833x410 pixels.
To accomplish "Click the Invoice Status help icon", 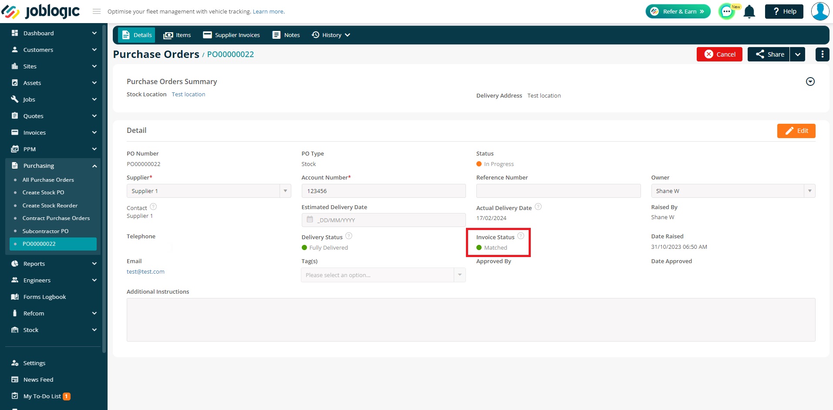I will tap(521, 236).
